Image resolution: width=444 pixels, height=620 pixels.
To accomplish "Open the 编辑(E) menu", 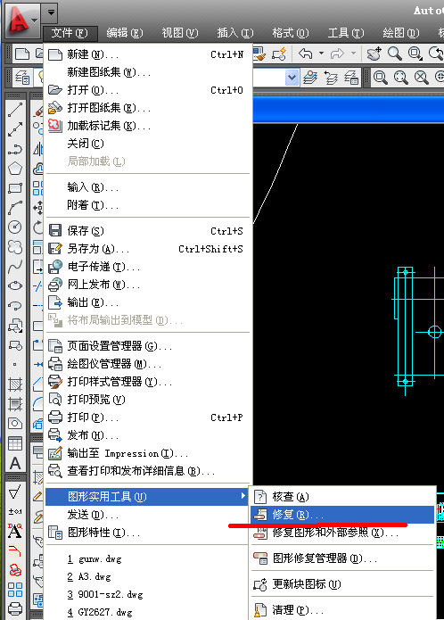I will [x=125, y=32].
